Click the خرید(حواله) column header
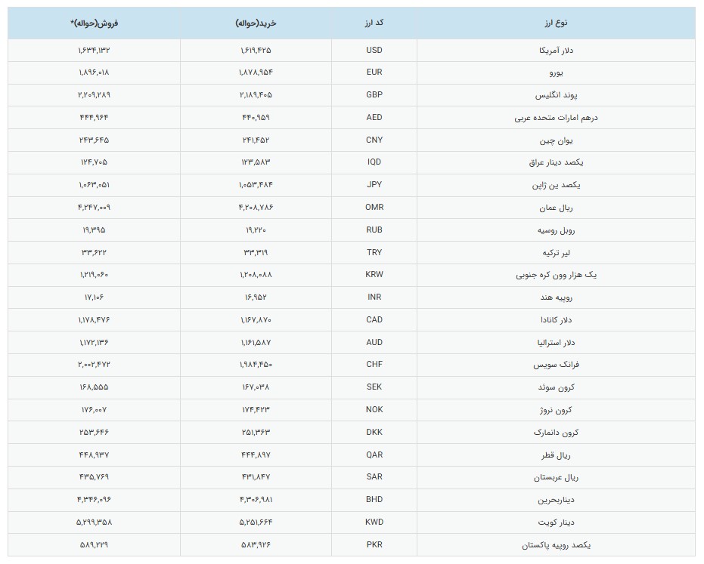This screenshot has height=564, width=704. [x=256, y=23]
